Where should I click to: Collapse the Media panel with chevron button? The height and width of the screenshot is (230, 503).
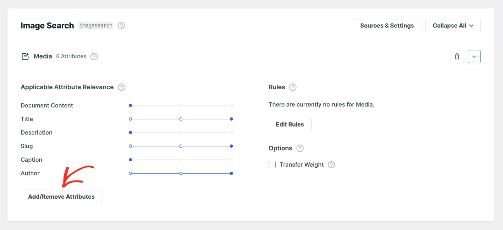[474, 56]
